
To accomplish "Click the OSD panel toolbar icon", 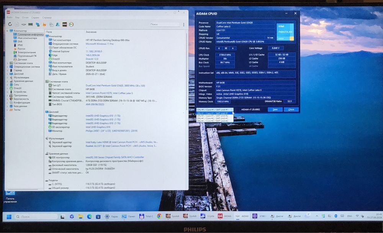I will (x=64, y=24).
